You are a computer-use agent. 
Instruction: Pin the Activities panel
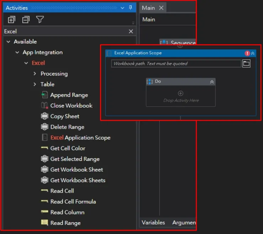[x=130, y=7]
